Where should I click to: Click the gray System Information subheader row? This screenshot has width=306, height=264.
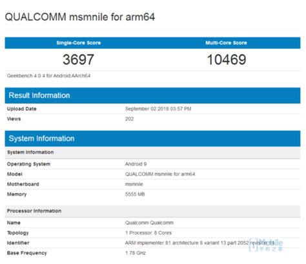tap(152, 153)
